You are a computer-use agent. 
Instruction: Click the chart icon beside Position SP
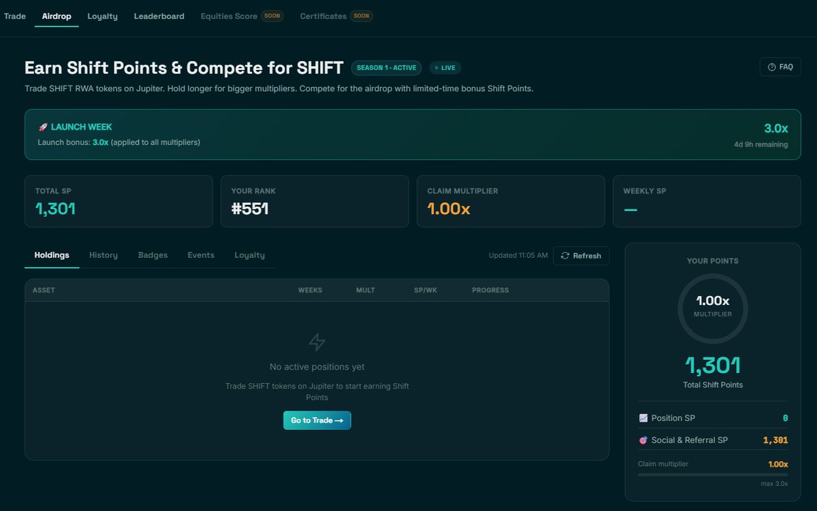coord(643,418)
